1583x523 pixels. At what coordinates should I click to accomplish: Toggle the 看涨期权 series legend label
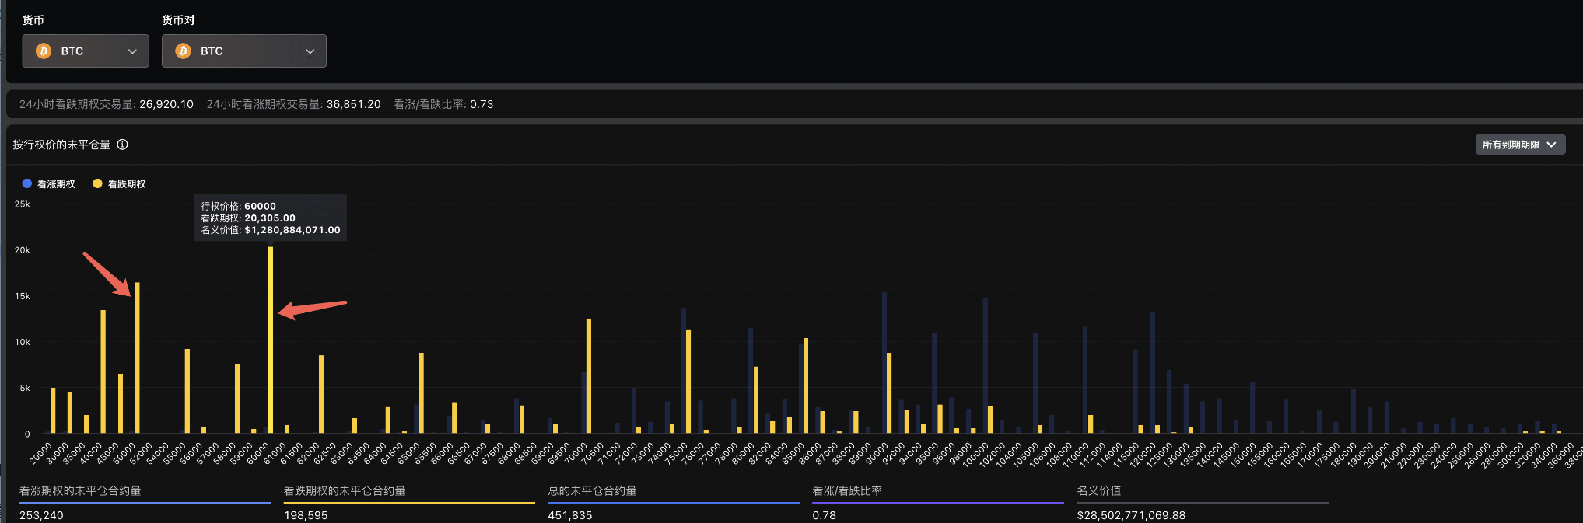[x=56, y=184]
